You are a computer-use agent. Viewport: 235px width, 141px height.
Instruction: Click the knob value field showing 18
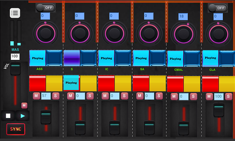[x=183, y=16]
